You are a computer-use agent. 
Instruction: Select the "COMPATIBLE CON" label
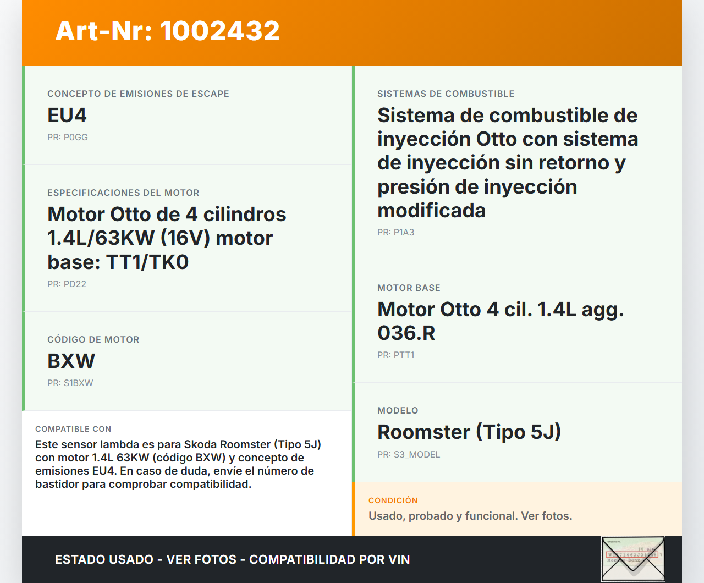(73, 429)
